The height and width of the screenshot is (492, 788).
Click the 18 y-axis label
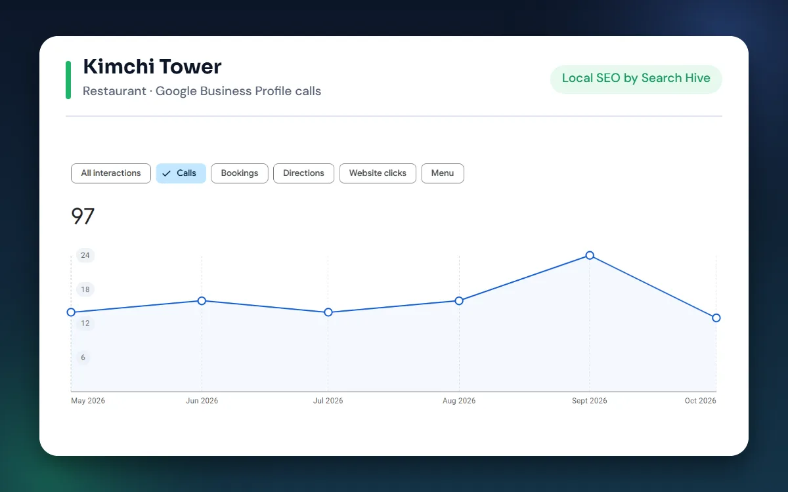[85, 289]
